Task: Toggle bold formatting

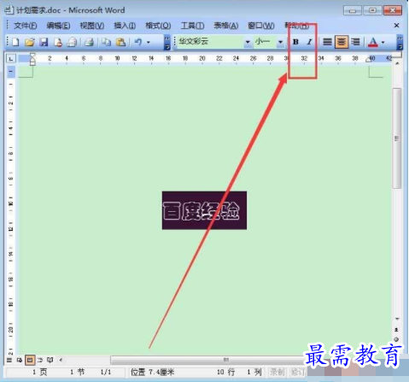Action: pos(295,42)
